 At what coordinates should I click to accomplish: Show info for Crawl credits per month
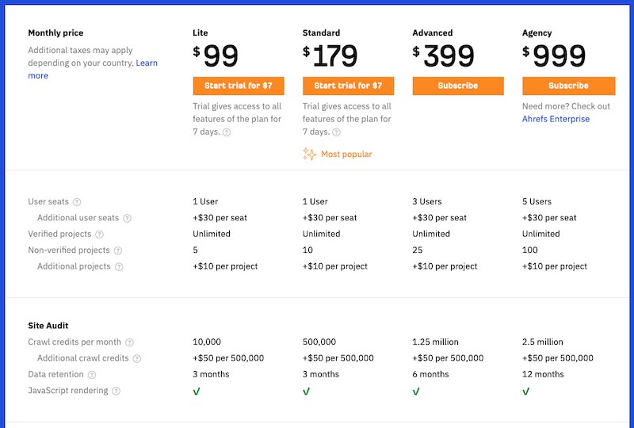pyautogui.click(x=129, y=342)
